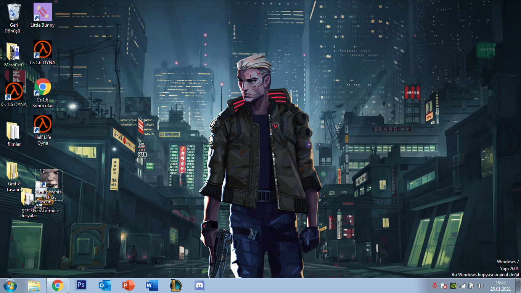This screenshot has height=293, width=521.
Task: Click the power plug tray icon
Action: pos(471,285)
